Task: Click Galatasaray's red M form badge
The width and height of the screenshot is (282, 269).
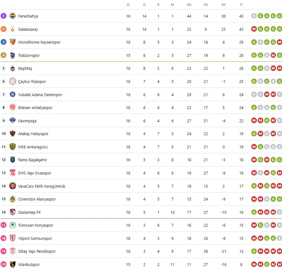Action: 254,29
